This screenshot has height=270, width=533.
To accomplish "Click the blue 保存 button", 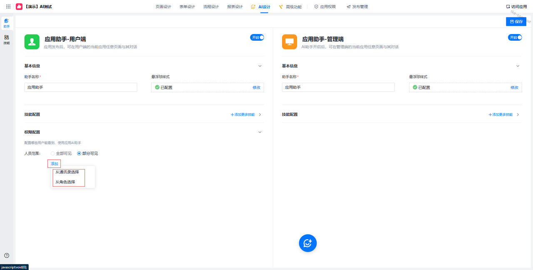I will pos(516,22).
